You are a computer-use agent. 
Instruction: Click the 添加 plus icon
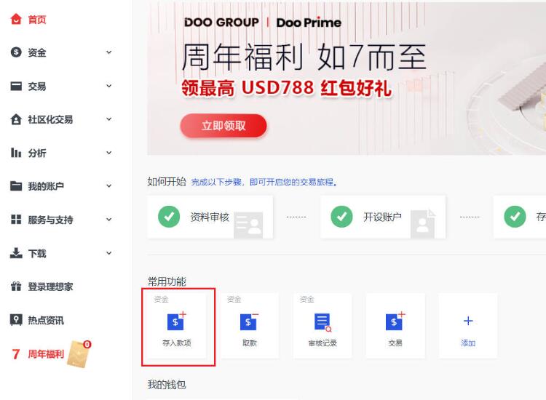(x=468, y=321)
